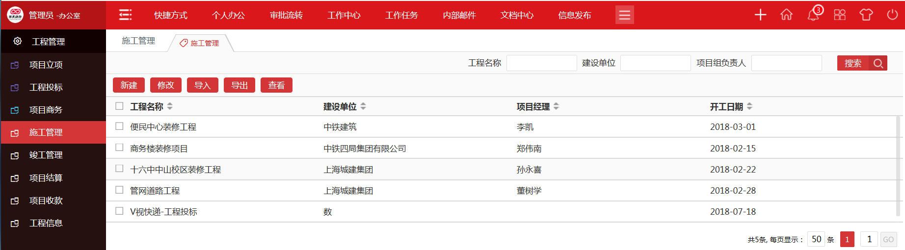Tick the checkbox for 管网道路工程
The width and height of the screenshot is (905, 250).
(x=119, y=190)
